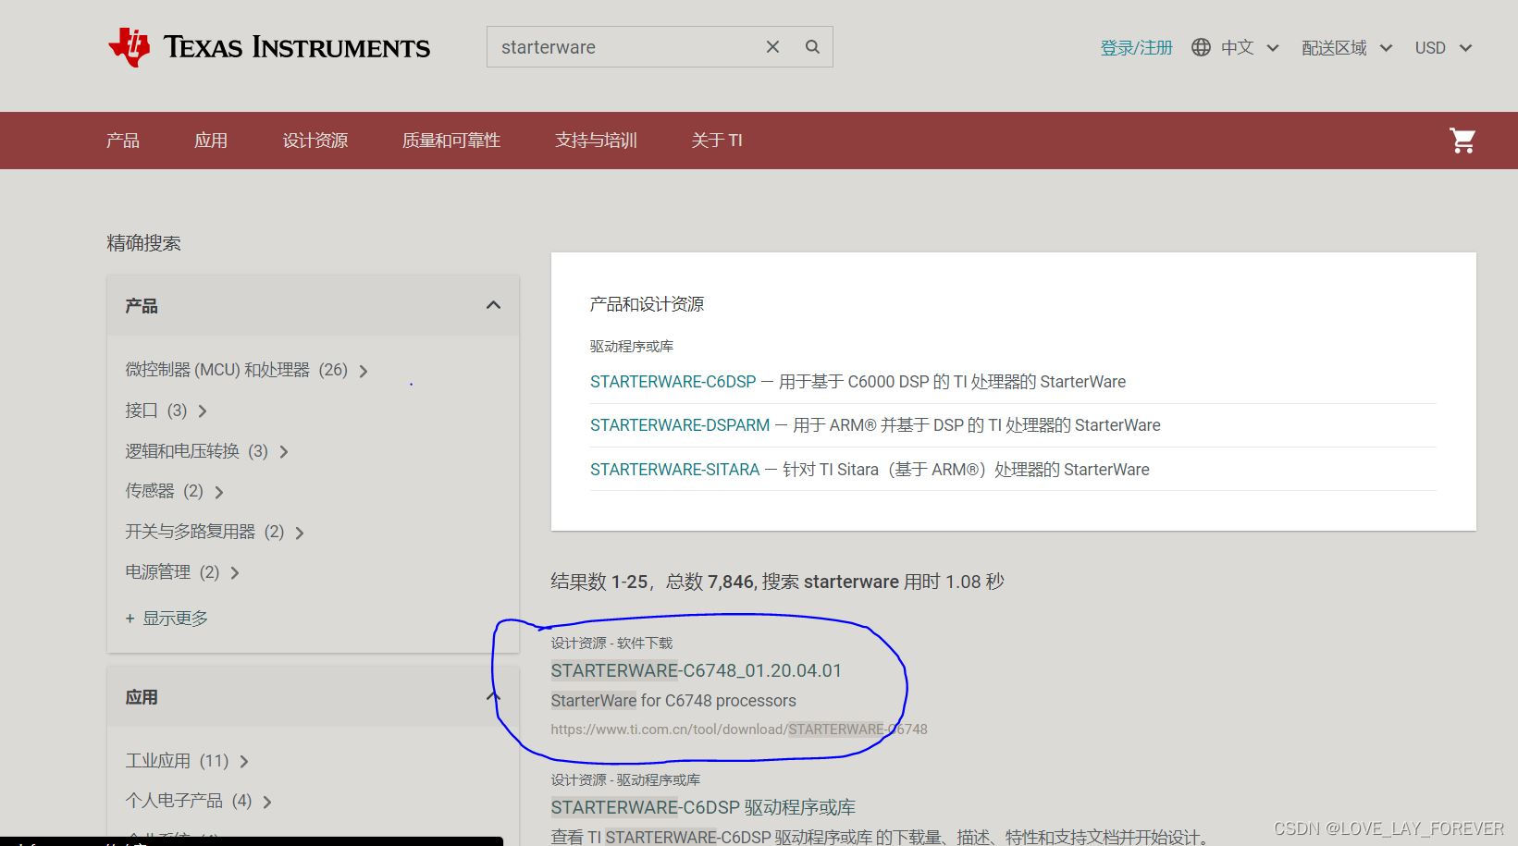Open the STARTERWARE-DSPARM suggested link

[x=680, y=425]
